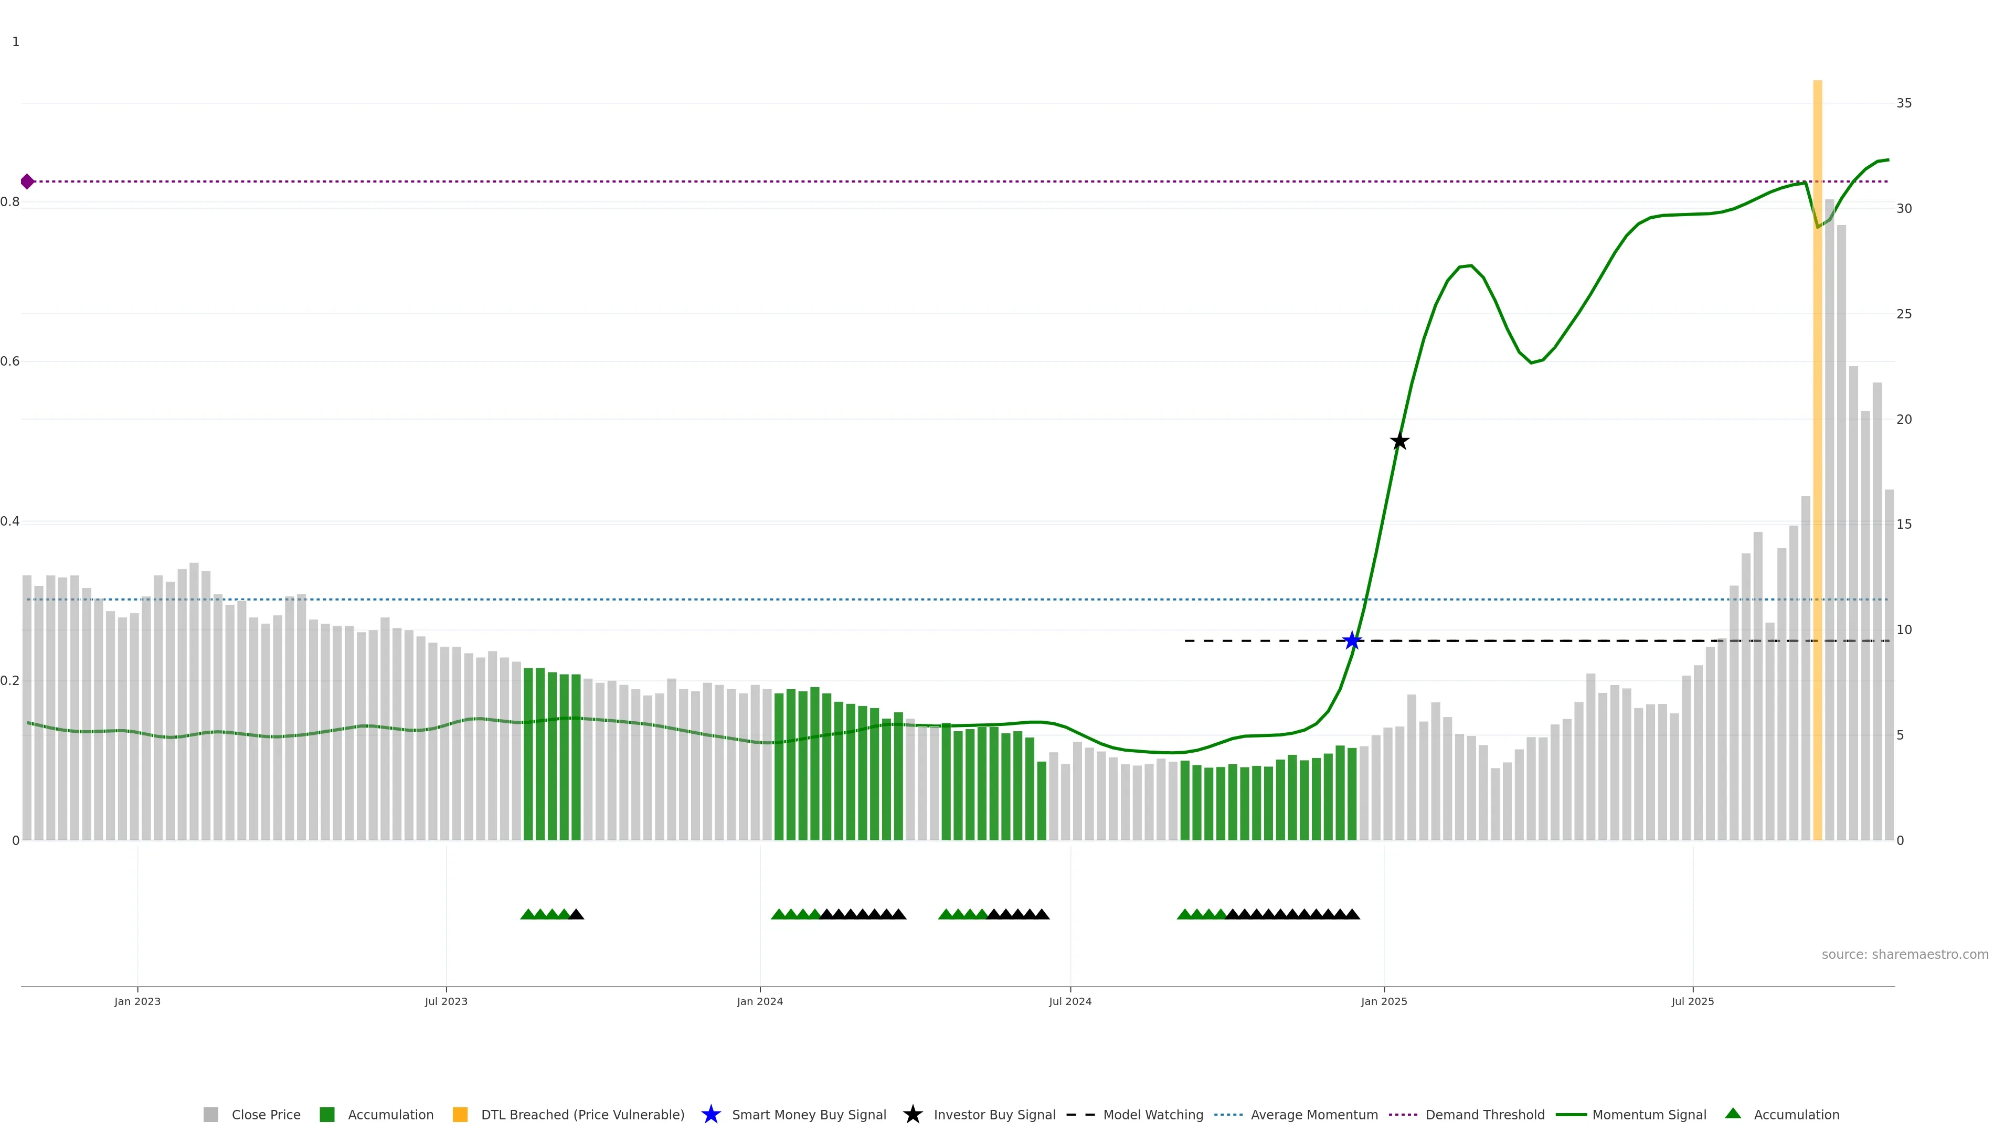Click the orange DTL Breached legend square
The width and height of the screenshot is (2015, 1133).
click(460, 1114)
